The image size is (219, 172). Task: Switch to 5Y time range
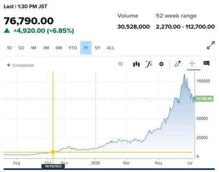[x=97, y=48]
